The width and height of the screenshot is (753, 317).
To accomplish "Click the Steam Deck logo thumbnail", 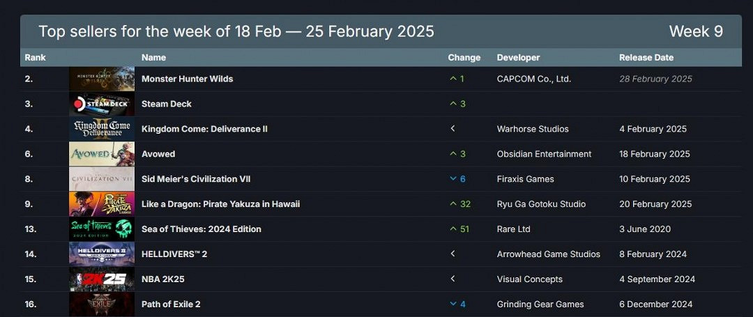I will pos(102,104).
